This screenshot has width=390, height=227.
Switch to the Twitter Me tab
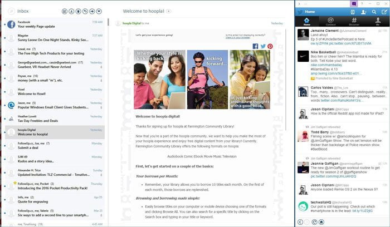pyautogui.click(x=378, y=21)
